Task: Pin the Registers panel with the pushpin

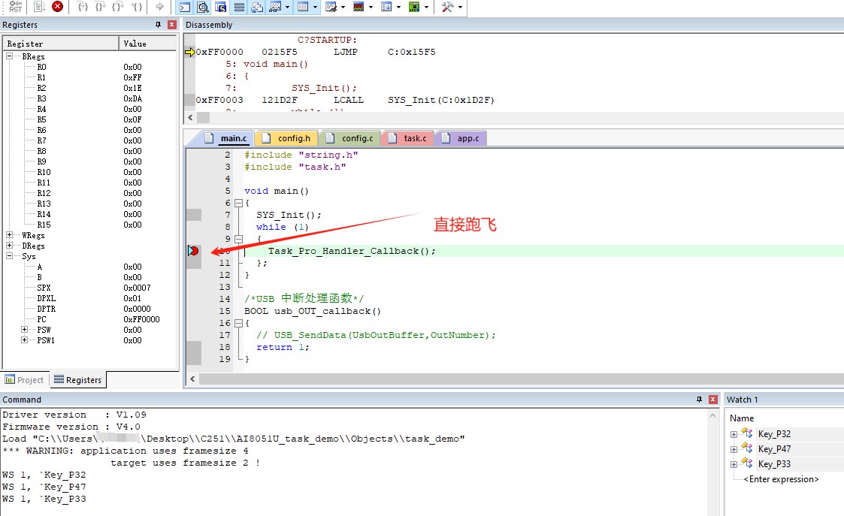Action: coord(158,25)
